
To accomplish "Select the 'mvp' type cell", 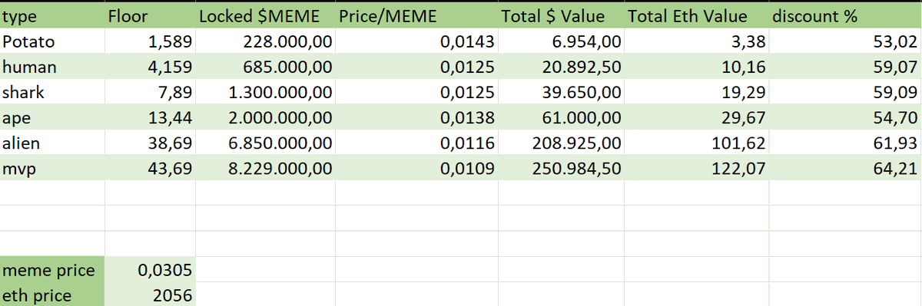I will (x=52, y=168).
